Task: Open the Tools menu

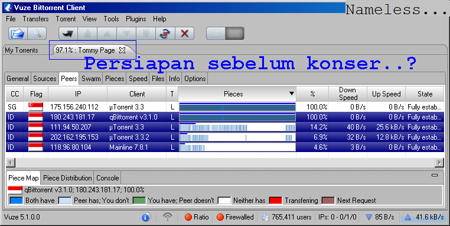Action: point(111,19)
